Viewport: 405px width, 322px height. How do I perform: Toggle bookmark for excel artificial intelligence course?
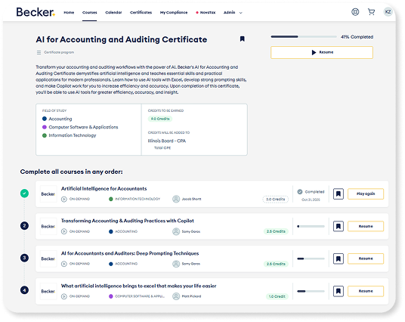(338, 291)
